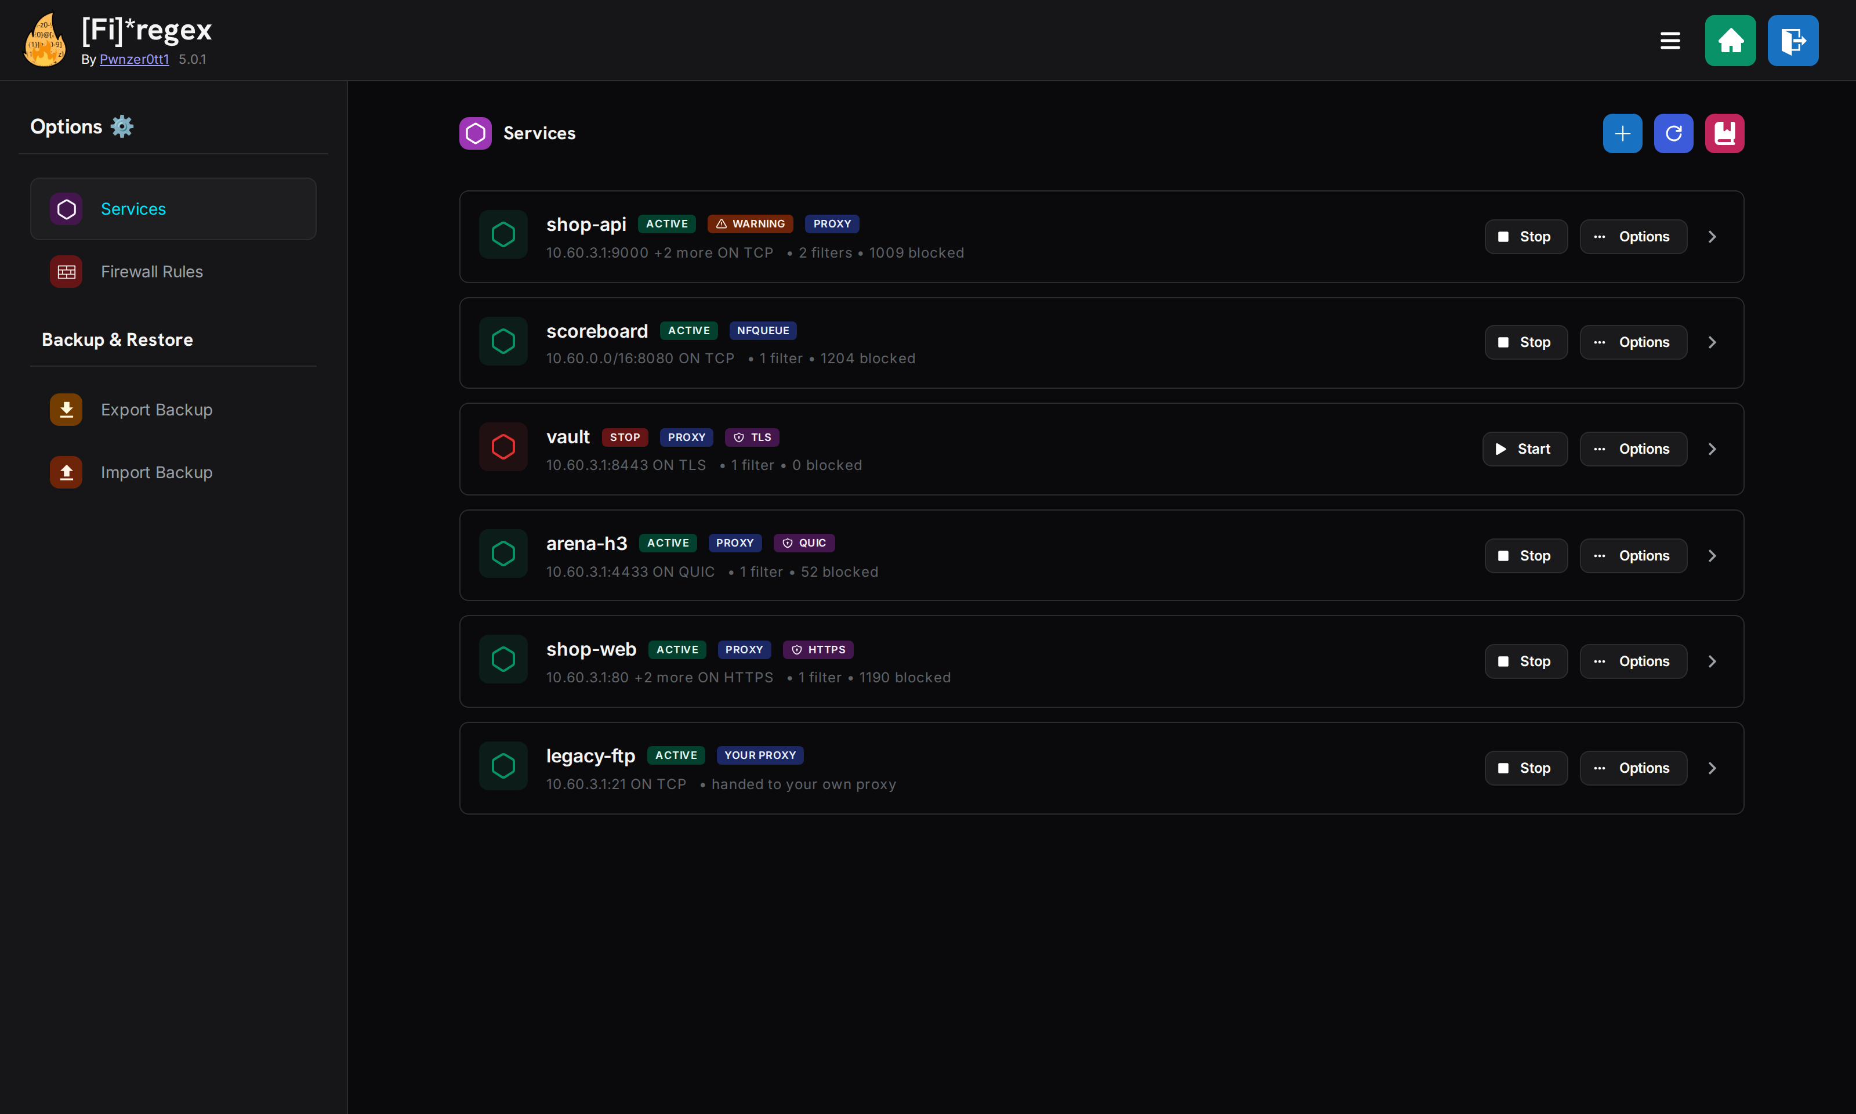
Task: Click the Export Backup download icon
Action: pos(66,410)
